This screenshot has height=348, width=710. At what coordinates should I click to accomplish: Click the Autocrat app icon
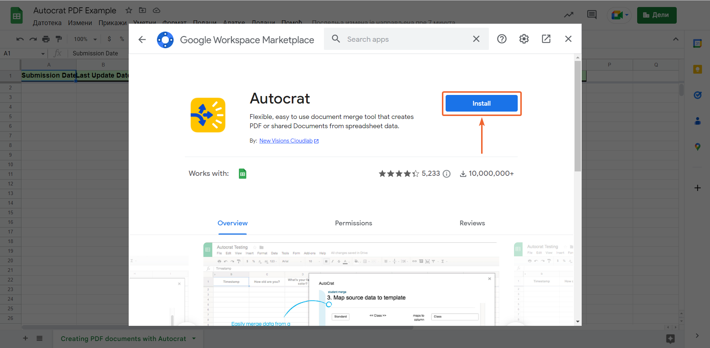point(208,115)
